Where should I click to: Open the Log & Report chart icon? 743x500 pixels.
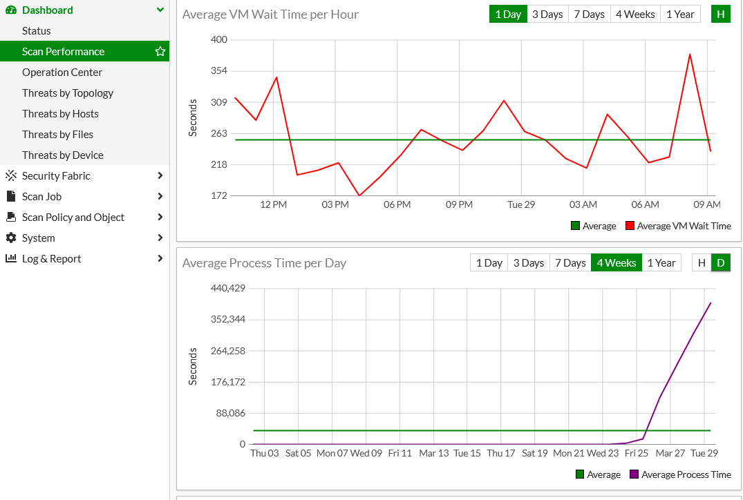pos(11,258)
